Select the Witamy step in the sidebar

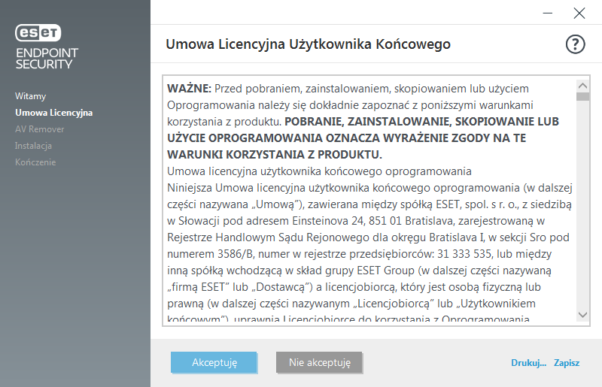point(30,96)
